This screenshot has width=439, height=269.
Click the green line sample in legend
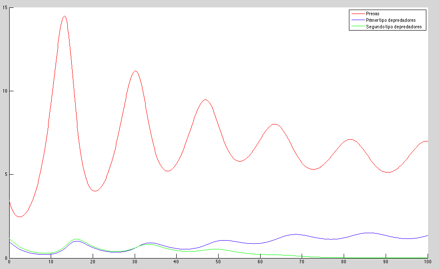pyautogui.click(x=356, y=27)
